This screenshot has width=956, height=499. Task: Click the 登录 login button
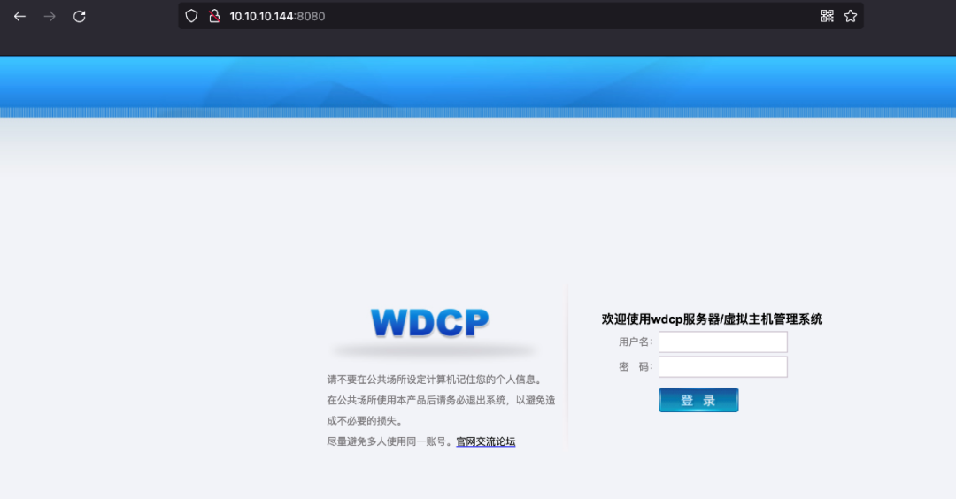coord(698,400)
